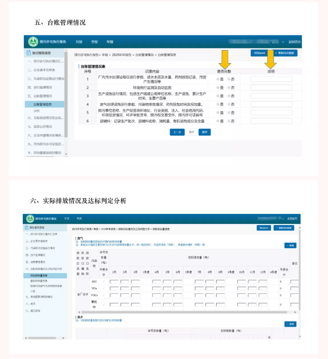Click the 说明 input field for row 2
328x359 pixels.
[271, 87]
